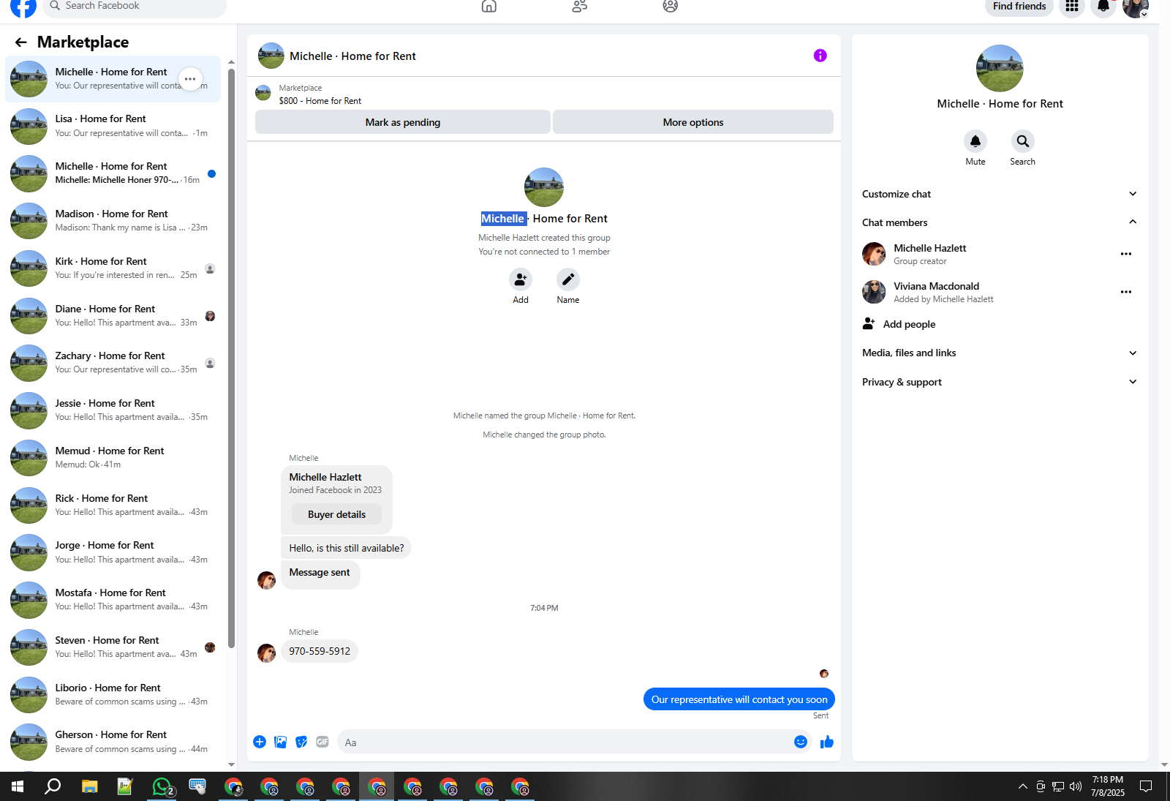Viewport: 1170px width, 801px height.
Task: Click the Windows taskbar clock
Action: pyautogui.click(x=1108, y=786)
